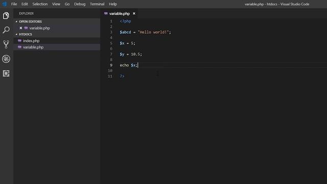This screenshot has height=184, width=327.
Task: Click the echo $x; statement
Action: coord(129,65)
